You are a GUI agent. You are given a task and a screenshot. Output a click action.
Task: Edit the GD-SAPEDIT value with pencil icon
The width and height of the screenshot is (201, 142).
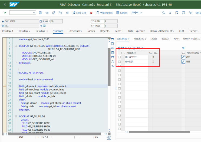coord(183,57)
